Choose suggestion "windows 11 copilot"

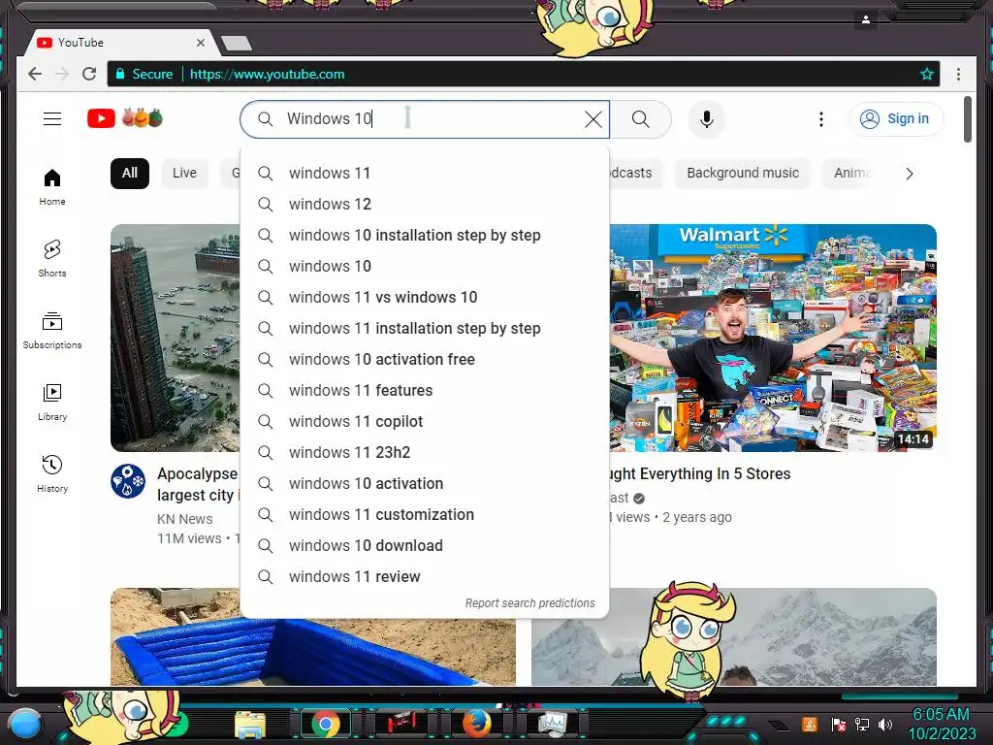point(425,421)
